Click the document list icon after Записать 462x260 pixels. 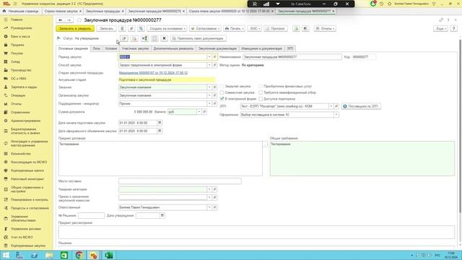[x=122, y=29]
